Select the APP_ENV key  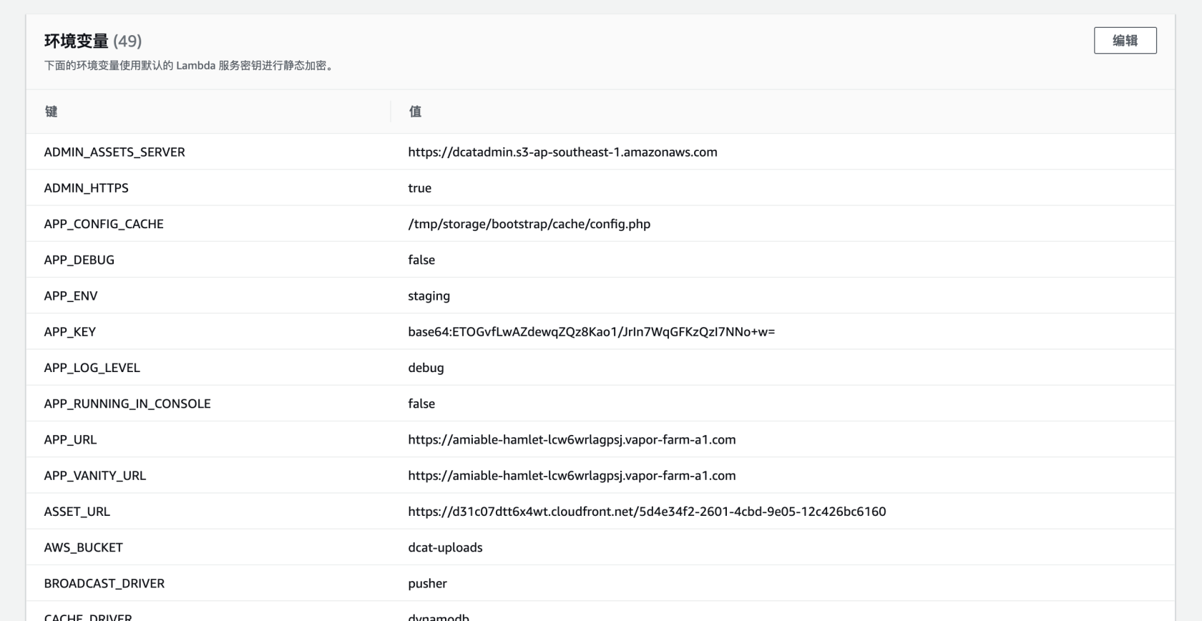[70, 295]
